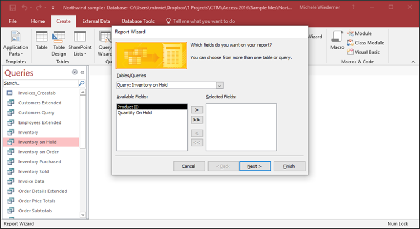Open the SharePoint Lists dropdown

(80, 43)
